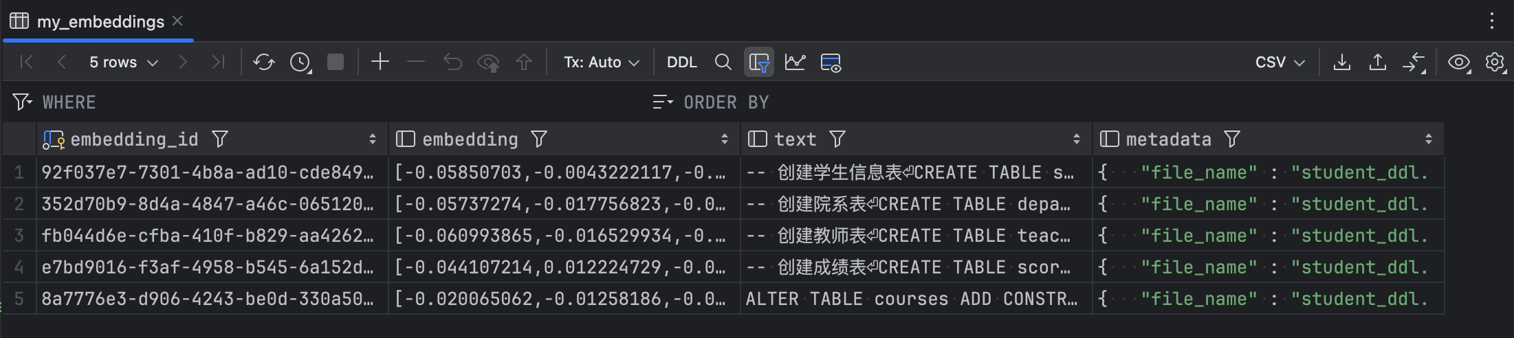Add a new row with plus icon

(380, 63)
